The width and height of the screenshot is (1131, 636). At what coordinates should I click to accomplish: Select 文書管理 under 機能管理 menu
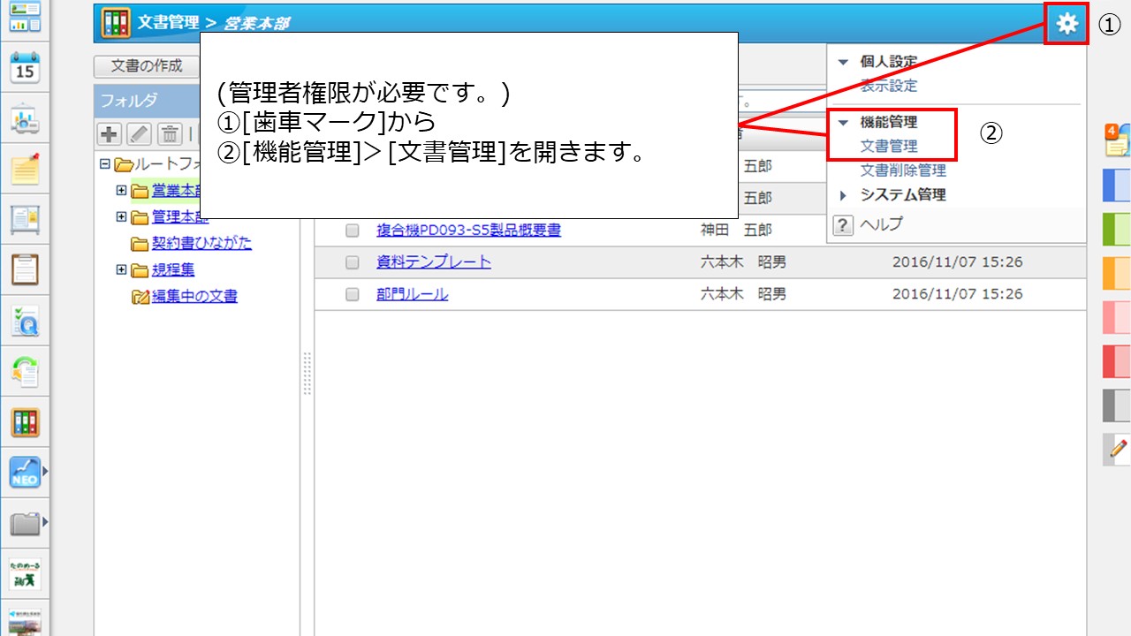pyautogui.click(x=889, y=147)
